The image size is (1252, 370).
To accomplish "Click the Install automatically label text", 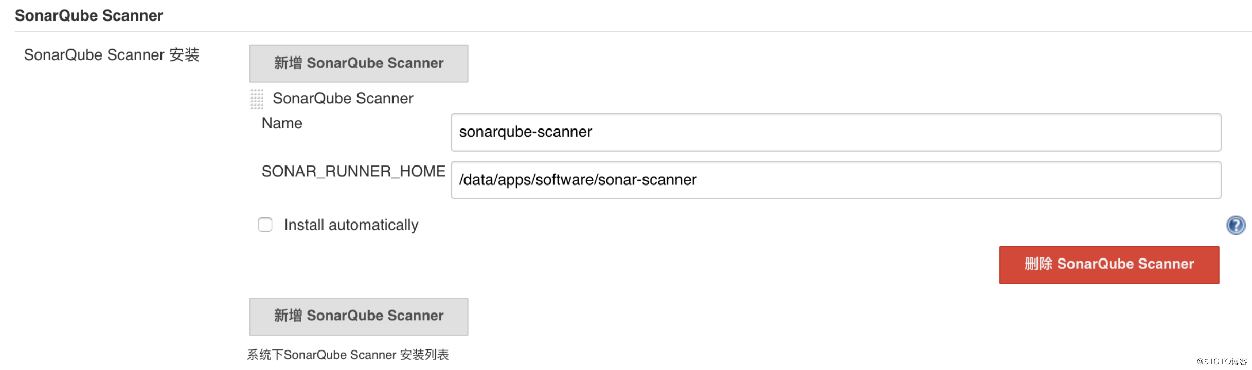I will (351, 225).
